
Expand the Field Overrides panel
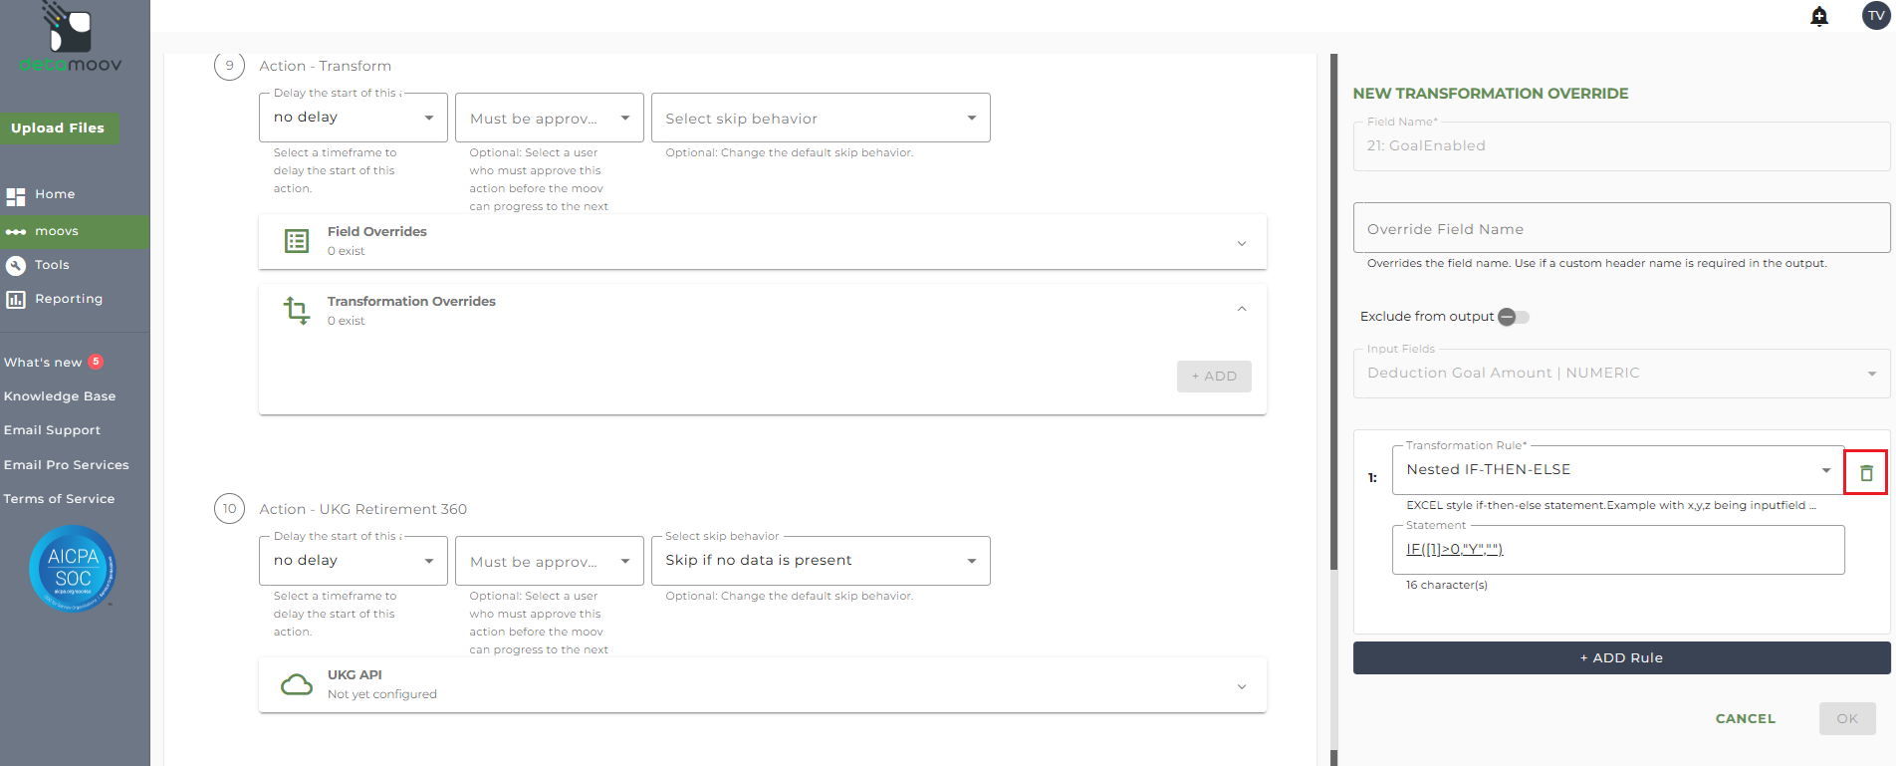point(1241,243)
